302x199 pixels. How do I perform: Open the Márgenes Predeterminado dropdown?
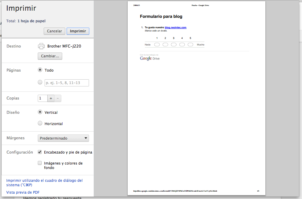coord(63,138)
